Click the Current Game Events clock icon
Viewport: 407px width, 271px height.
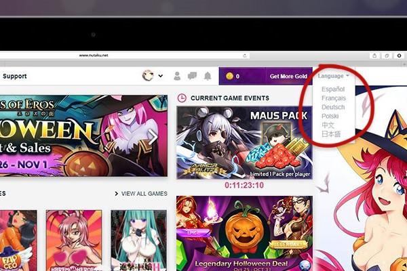(x=182, y=98)
